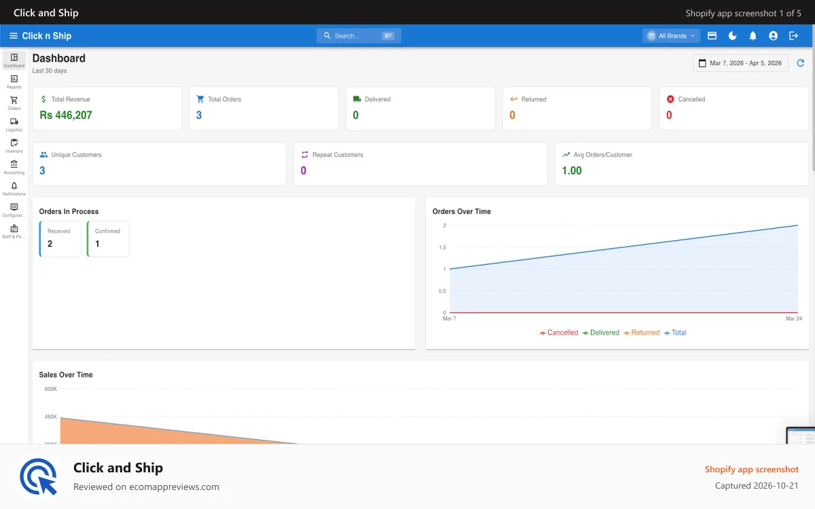Open Notifications in the sidebar

click(x=14, y=189)
